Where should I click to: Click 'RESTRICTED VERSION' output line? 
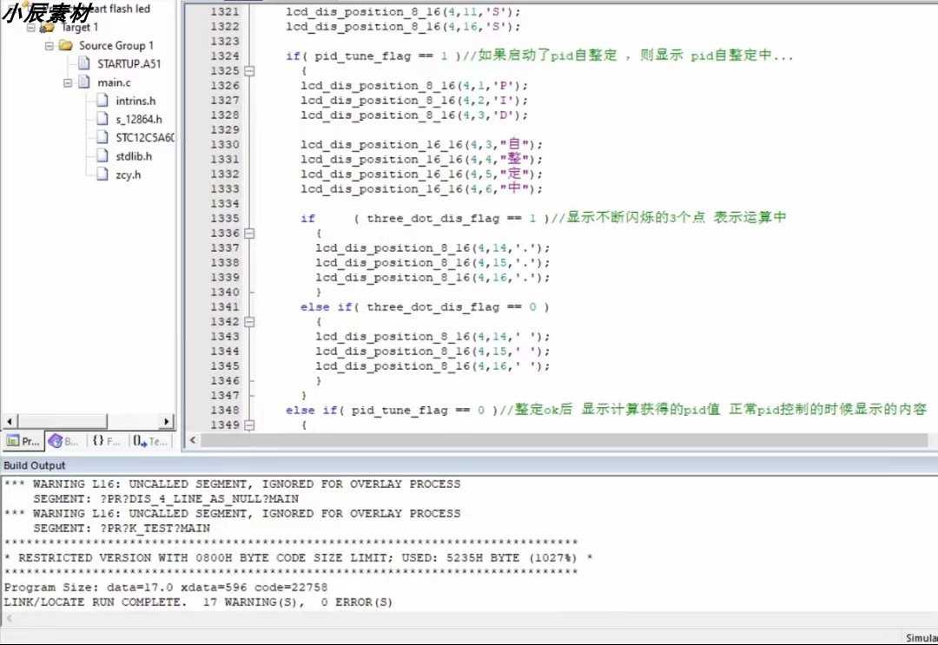[298, 557]
